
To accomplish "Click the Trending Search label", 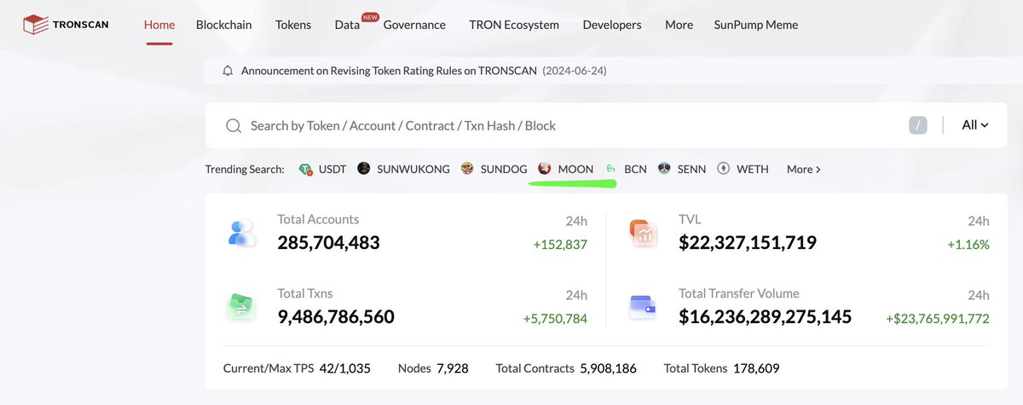I will pyautogui.click(x=245, y=169).
